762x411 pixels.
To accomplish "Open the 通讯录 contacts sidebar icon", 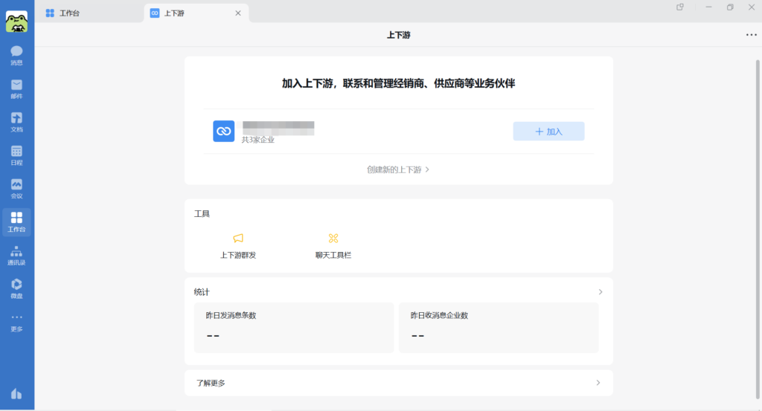I will (16, 255).
